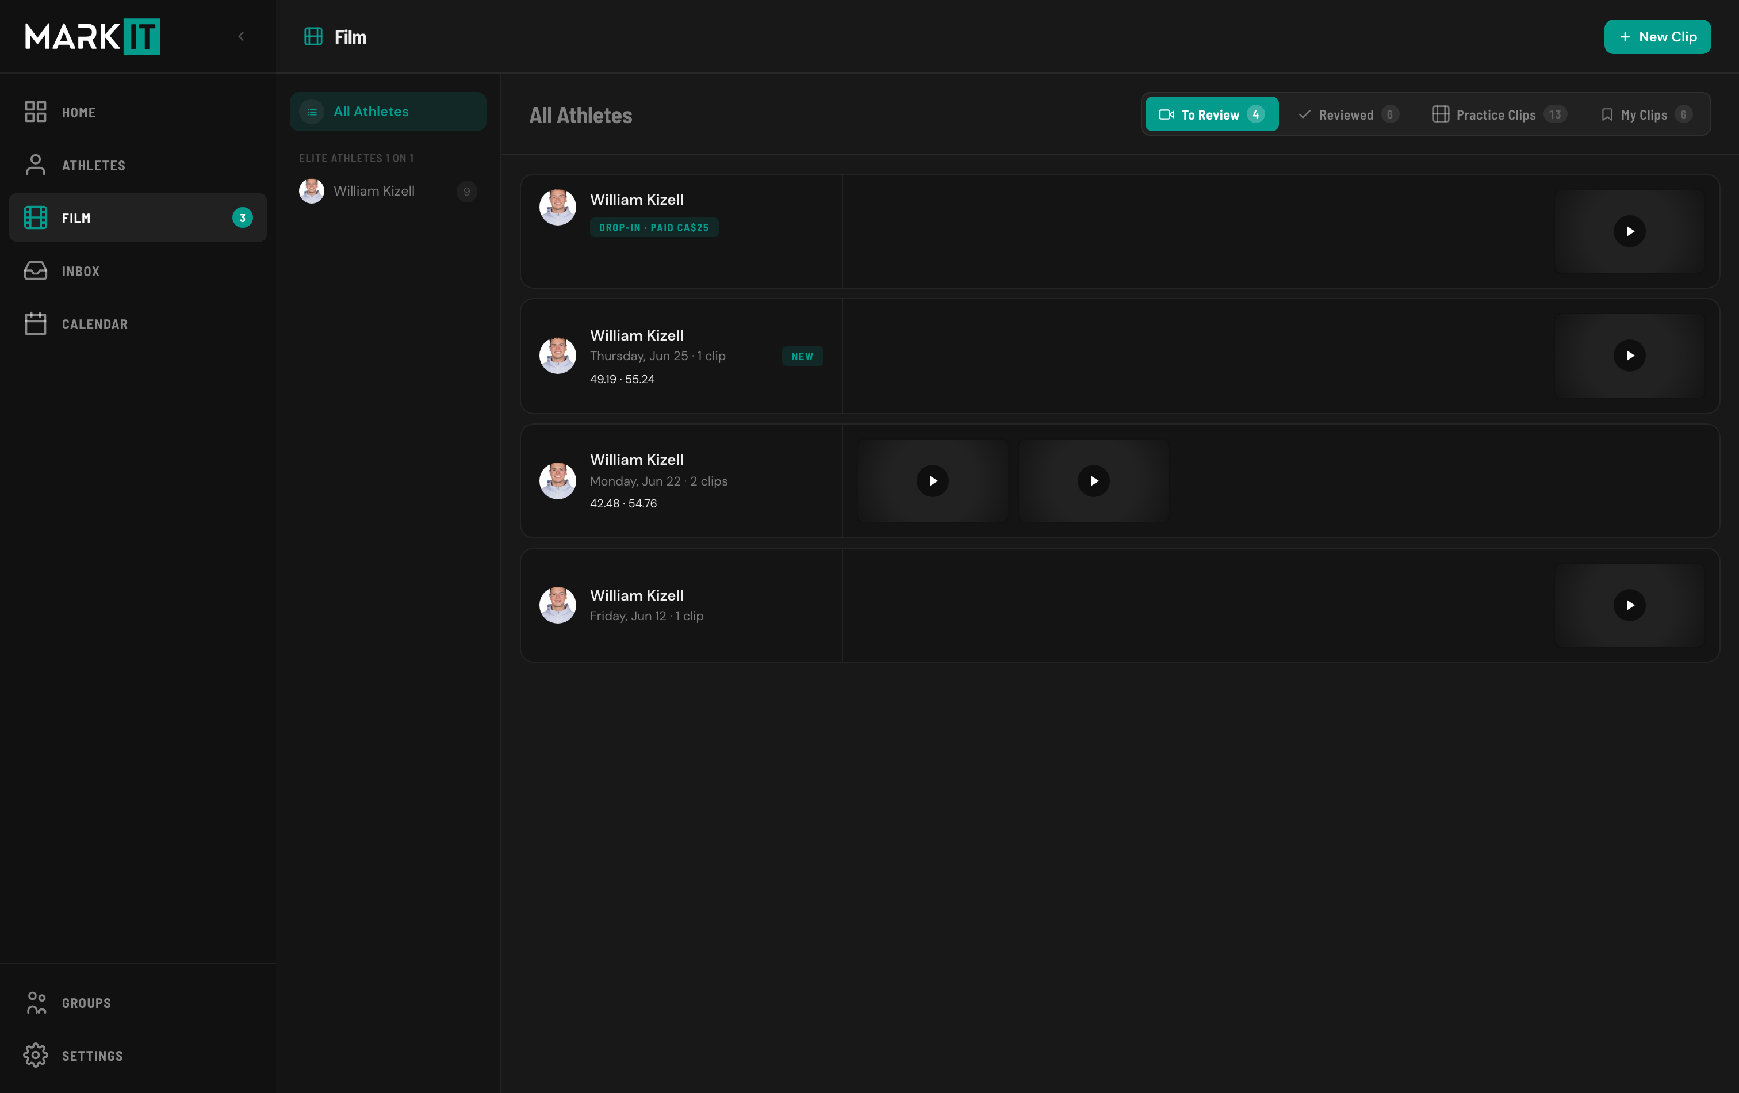
Task: Click the To Review camera icon
Action: click(x=1166, y=114)
